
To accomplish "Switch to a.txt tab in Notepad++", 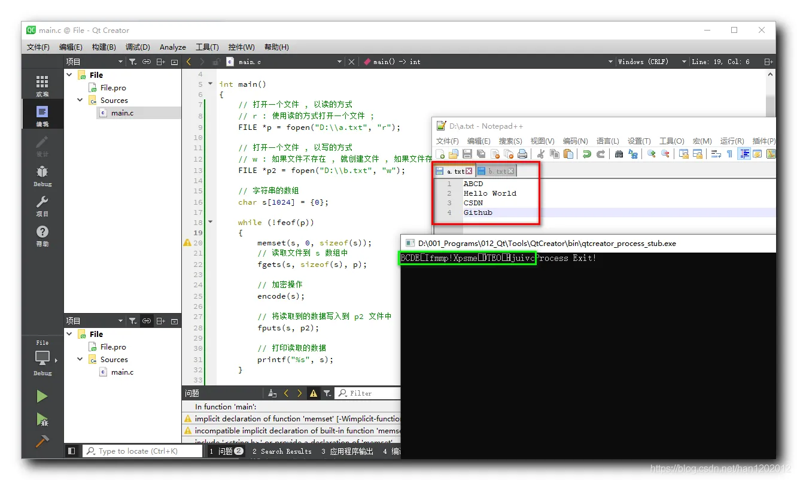I will coord(455,171).
